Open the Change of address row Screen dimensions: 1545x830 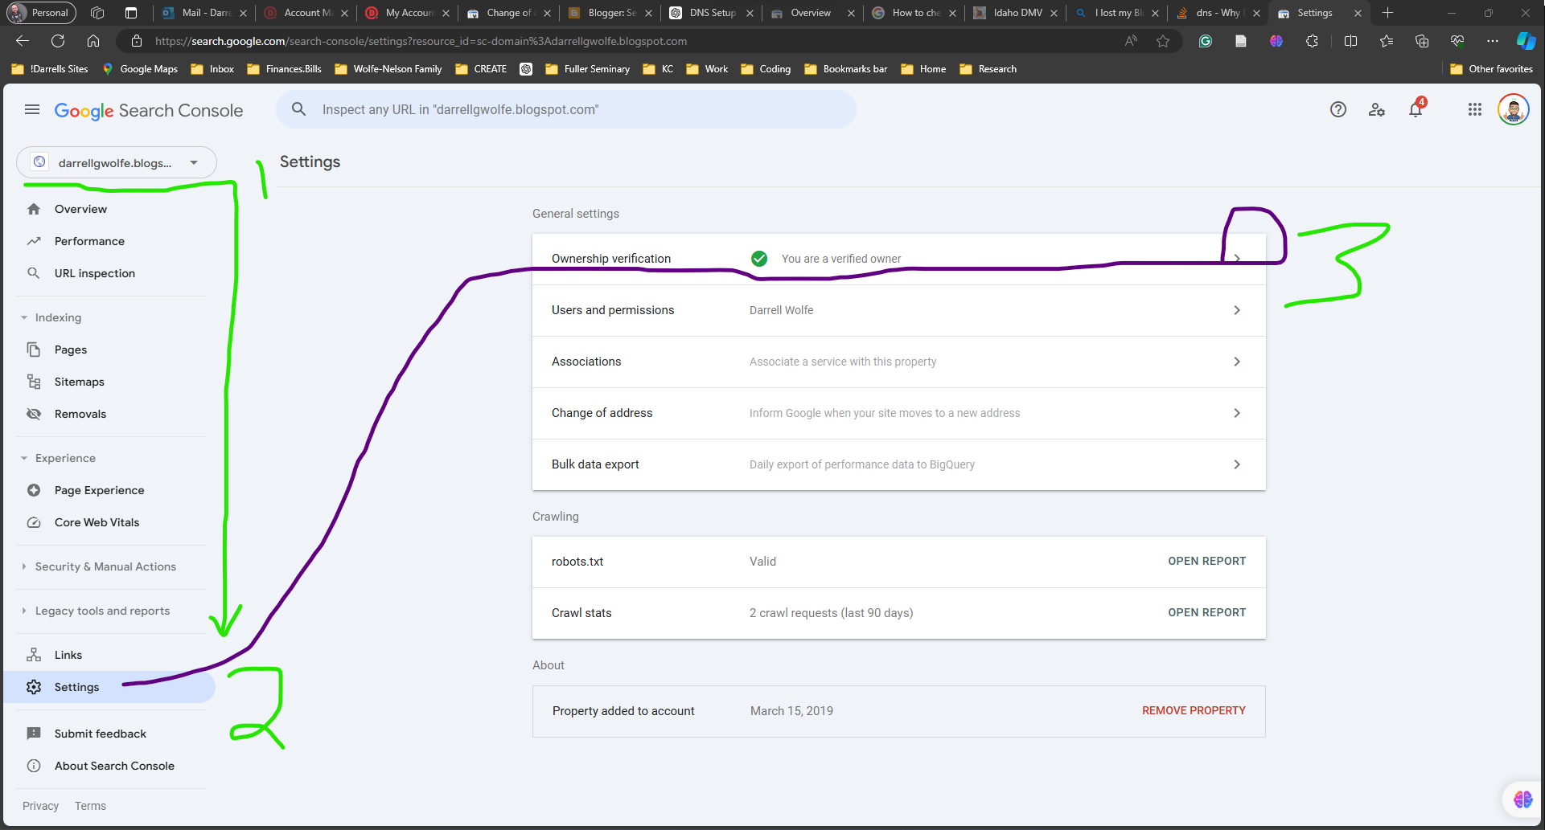click(898, 413)
